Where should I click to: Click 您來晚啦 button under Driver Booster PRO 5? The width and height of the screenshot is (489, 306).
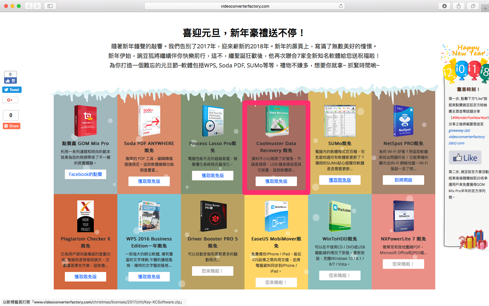tap(213, 271)
